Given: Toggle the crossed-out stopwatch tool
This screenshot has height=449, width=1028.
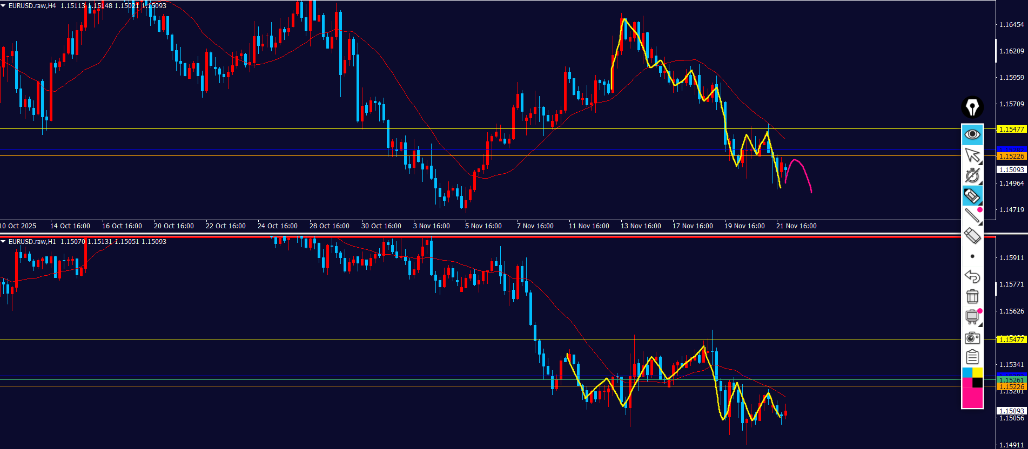Looking at the screenshot, I should (972, 175).
